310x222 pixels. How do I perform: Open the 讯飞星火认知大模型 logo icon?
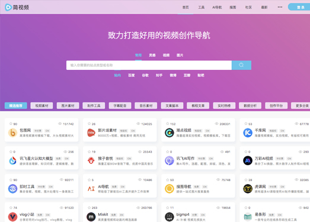(x=12, y=160)
